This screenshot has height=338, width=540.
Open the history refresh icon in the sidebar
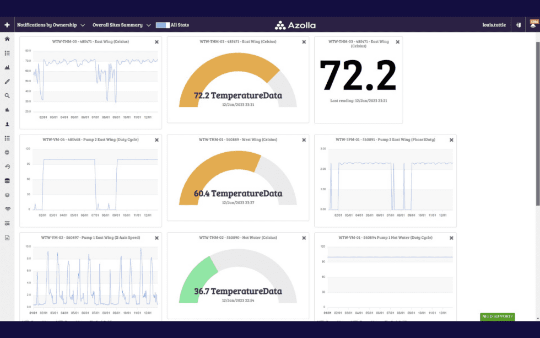[x=7, y=167]
